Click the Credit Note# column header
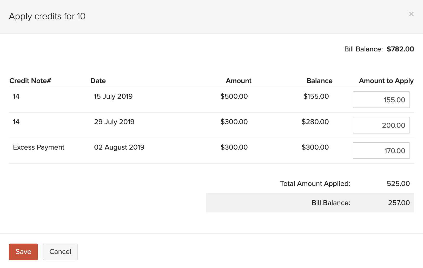The width and height of the screenshot is (423, 268). tap(30, 81)
